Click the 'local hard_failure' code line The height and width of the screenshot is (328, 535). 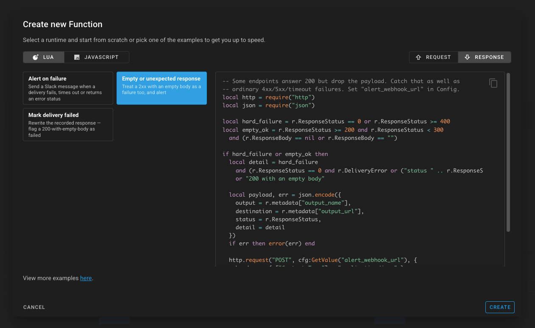336,122
